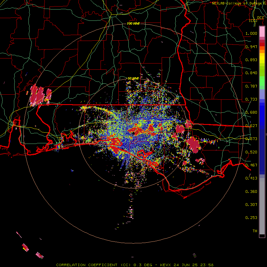Image resolution: width=267 pixels, height=267 pixels.
Task: Click the "TH" threshold label on the scale
Action: click(255, 231)
